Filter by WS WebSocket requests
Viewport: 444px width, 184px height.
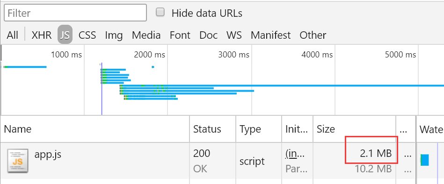coord(234,35)
